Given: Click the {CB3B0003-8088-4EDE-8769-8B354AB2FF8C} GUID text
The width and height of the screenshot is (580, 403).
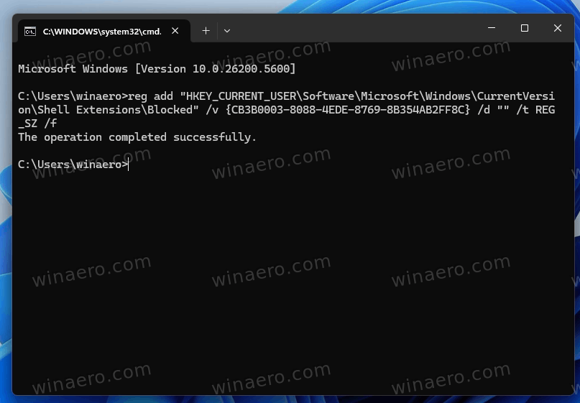Looking at the screenshot, I should click(x=348, y=110).
